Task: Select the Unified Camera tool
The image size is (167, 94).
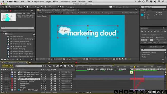Action: click(x=17, y=7)
